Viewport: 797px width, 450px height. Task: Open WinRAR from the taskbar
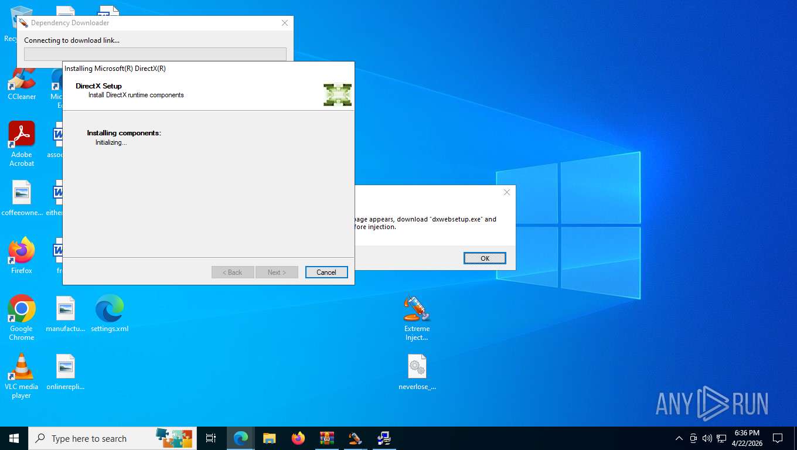[326, 438]
